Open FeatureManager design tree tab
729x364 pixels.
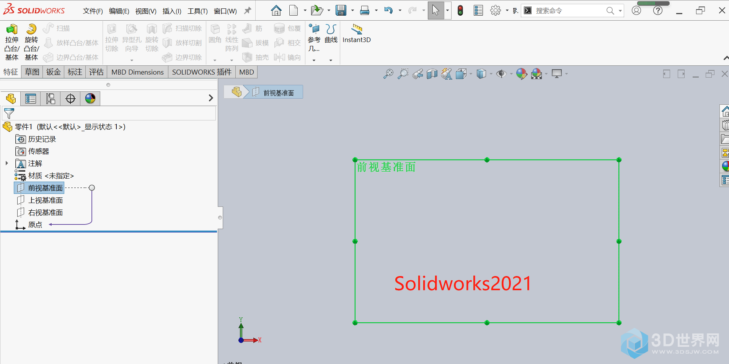coord(11,99)
